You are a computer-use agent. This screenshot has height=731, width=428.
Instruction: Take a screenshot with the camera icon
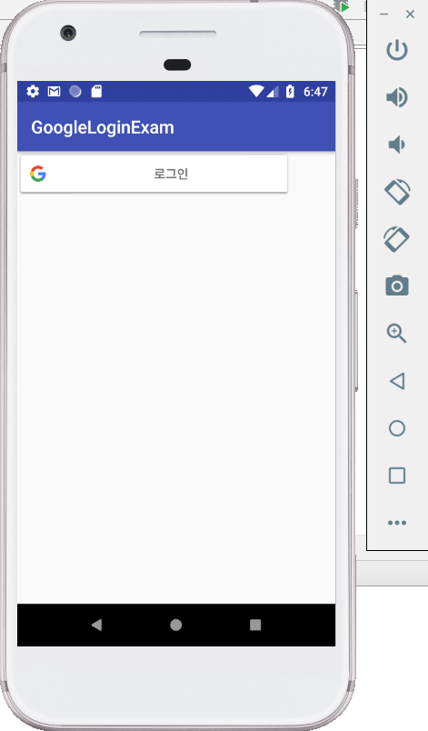tap(397, 285)
